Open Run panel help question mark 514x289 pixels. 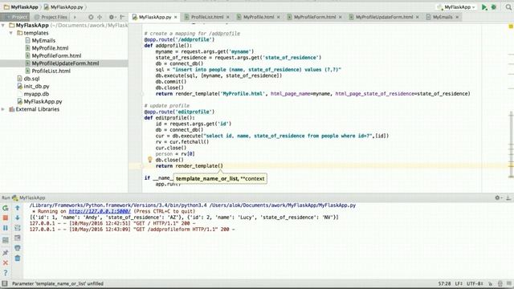pyautogui.click(x=6, y=273)
